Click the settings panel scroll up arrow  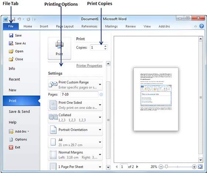pos(108,64)
